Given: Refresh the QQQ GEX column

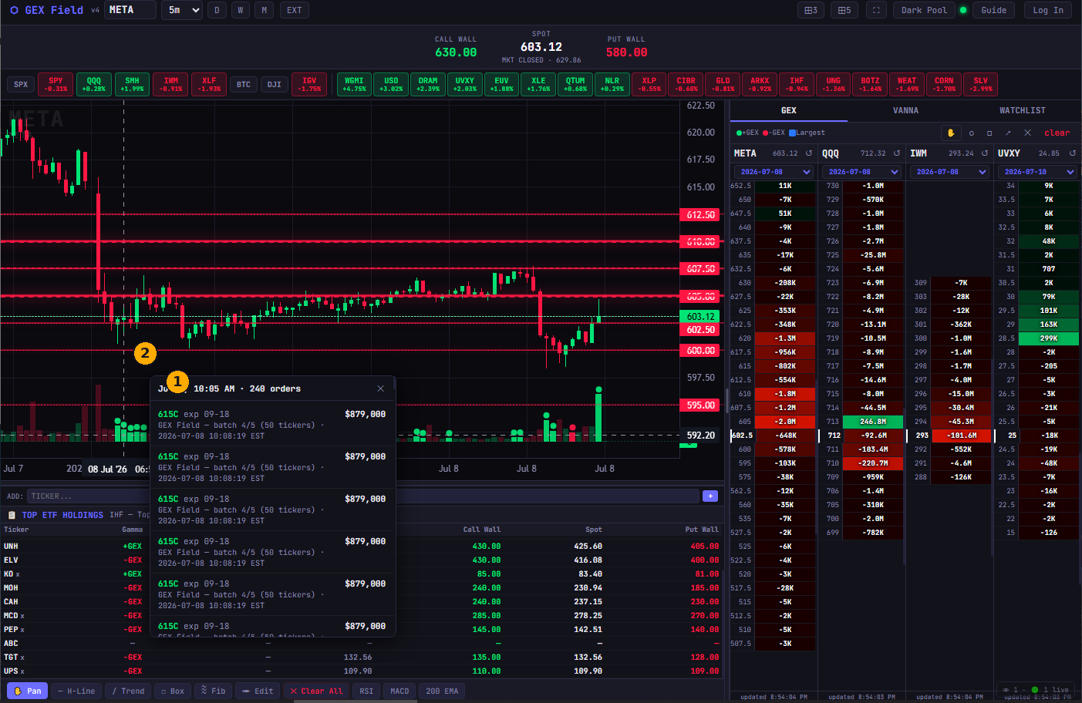Looking at the screenshot, I should tap(897, 153).
